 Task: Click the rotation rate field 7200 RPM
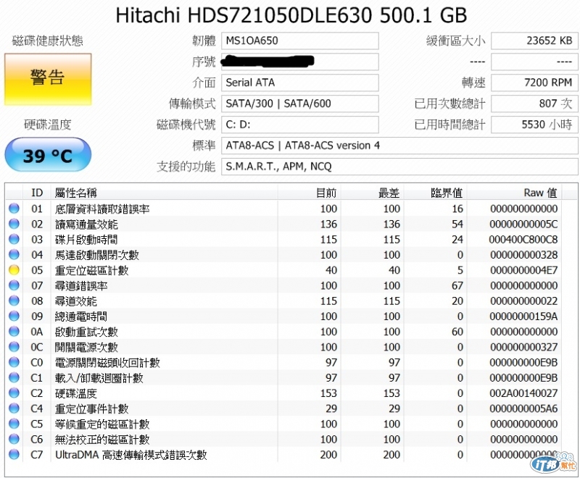pos(534,83)
